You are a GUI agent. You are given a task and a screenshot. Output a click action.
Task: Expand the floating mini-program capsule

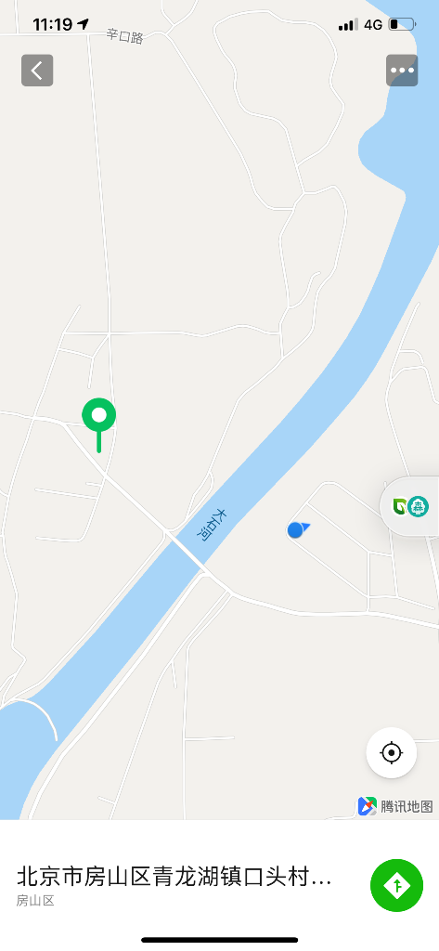click(409, 506)
